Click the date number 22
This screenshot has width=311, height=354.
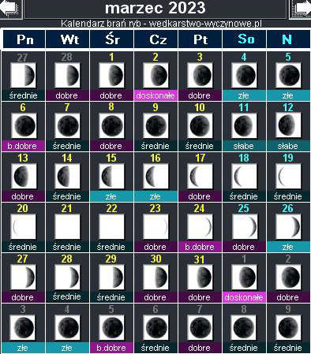pos(111,208)
